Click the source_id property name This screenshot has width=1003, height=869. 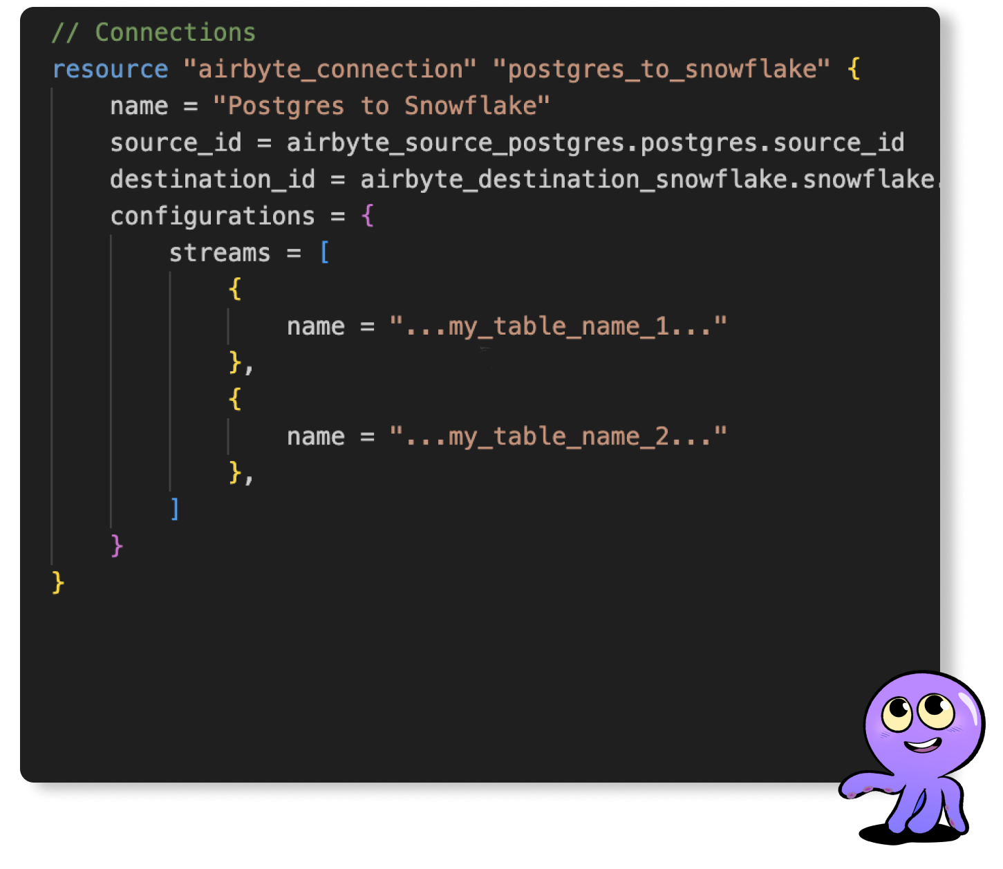click(176, 142)
